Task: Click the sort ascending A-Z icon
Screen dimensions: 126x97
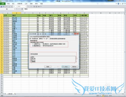Action: tap(34, 7)
